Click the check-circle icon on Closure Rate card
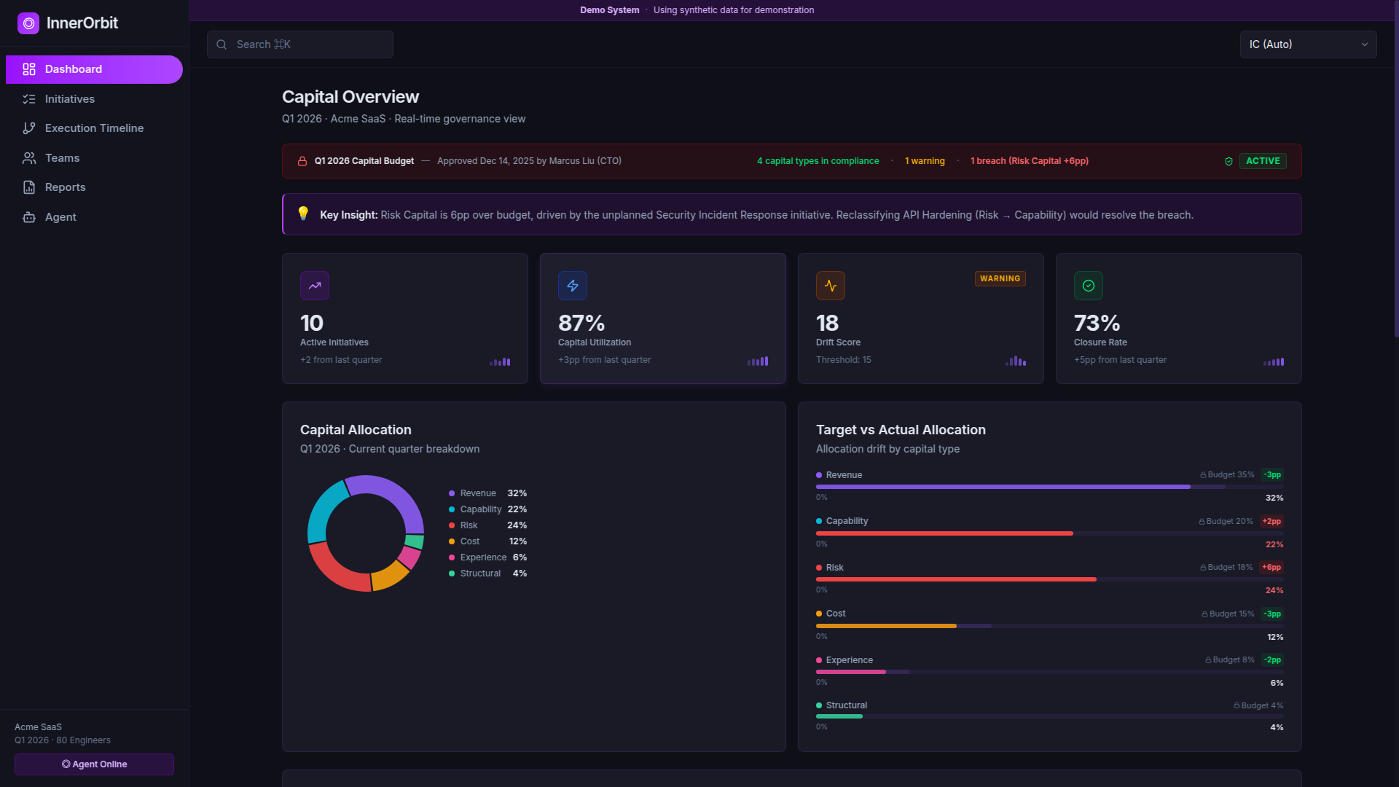This screenshot has width=1399, height=787. (x=1088, y=286)
